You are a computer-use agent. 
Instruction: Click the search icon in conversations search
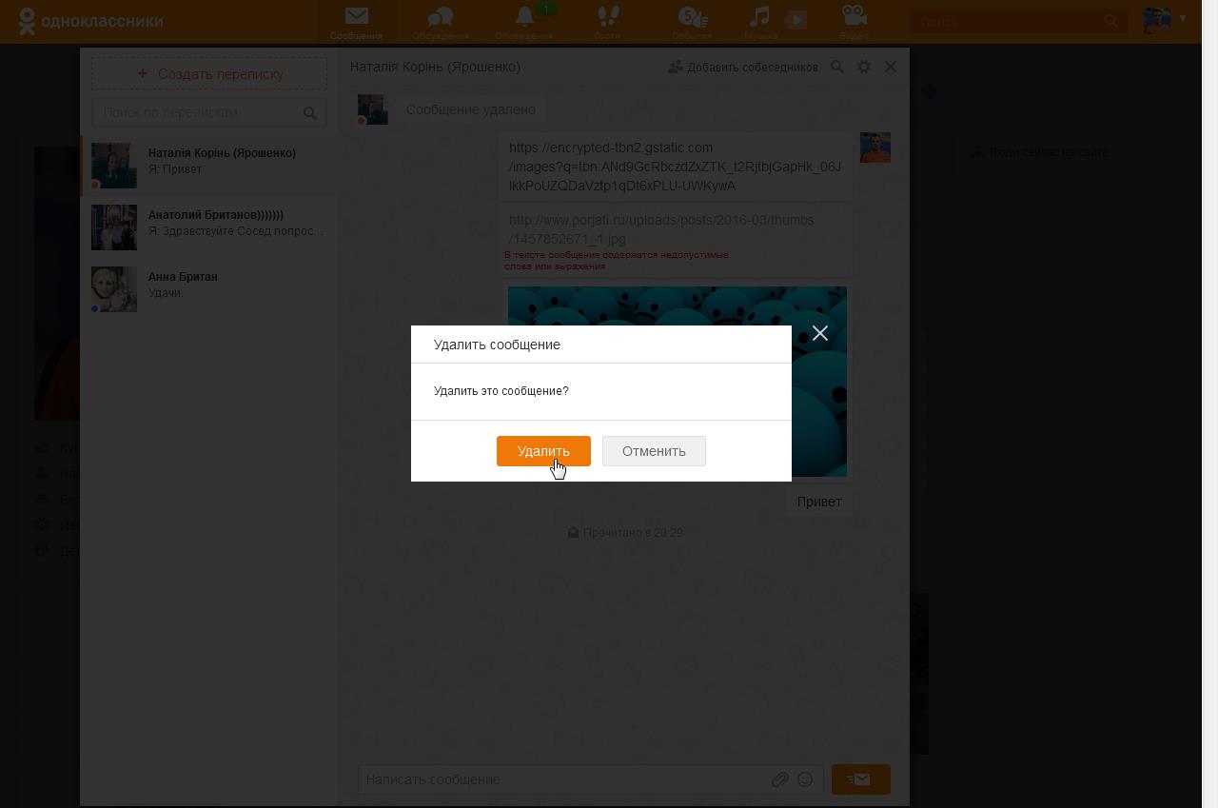[x=310, y=113]
